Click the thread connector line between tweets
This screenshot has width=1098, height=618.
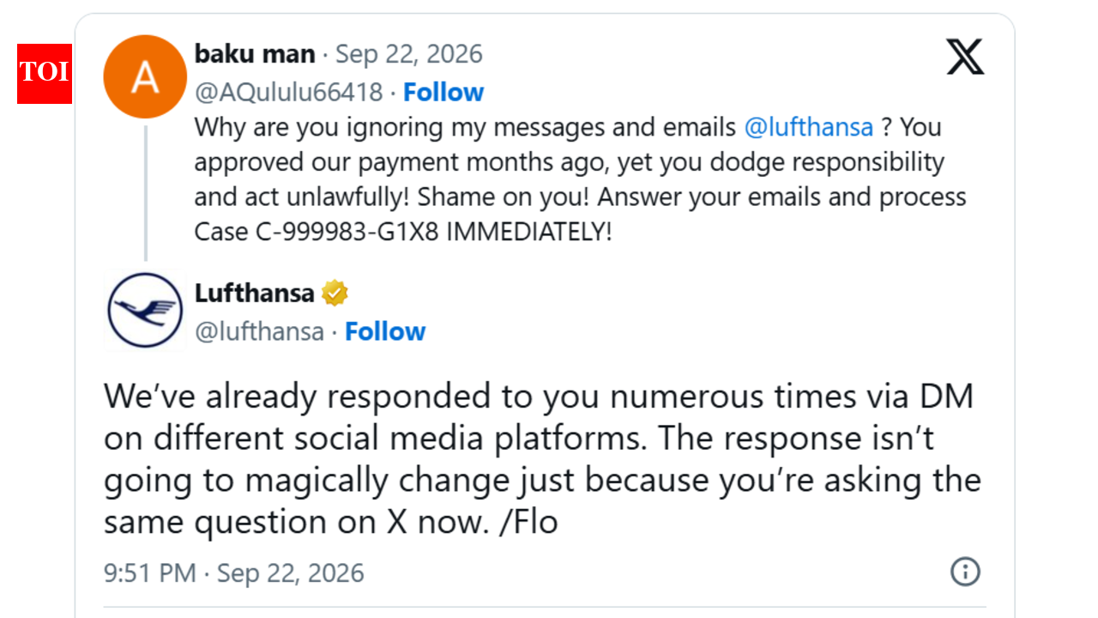tap(146, 193)
